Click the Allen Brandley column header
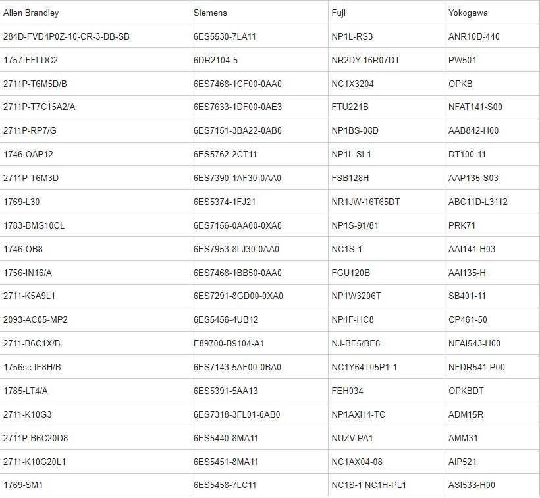This screenshot has width=540, height=498. [x=31, y=13]
